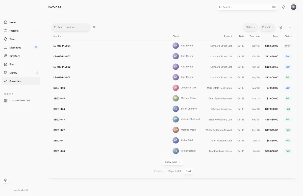Click the Page 1 of 3 indicator
Screen dimensions: 303x196
[174, 171]
